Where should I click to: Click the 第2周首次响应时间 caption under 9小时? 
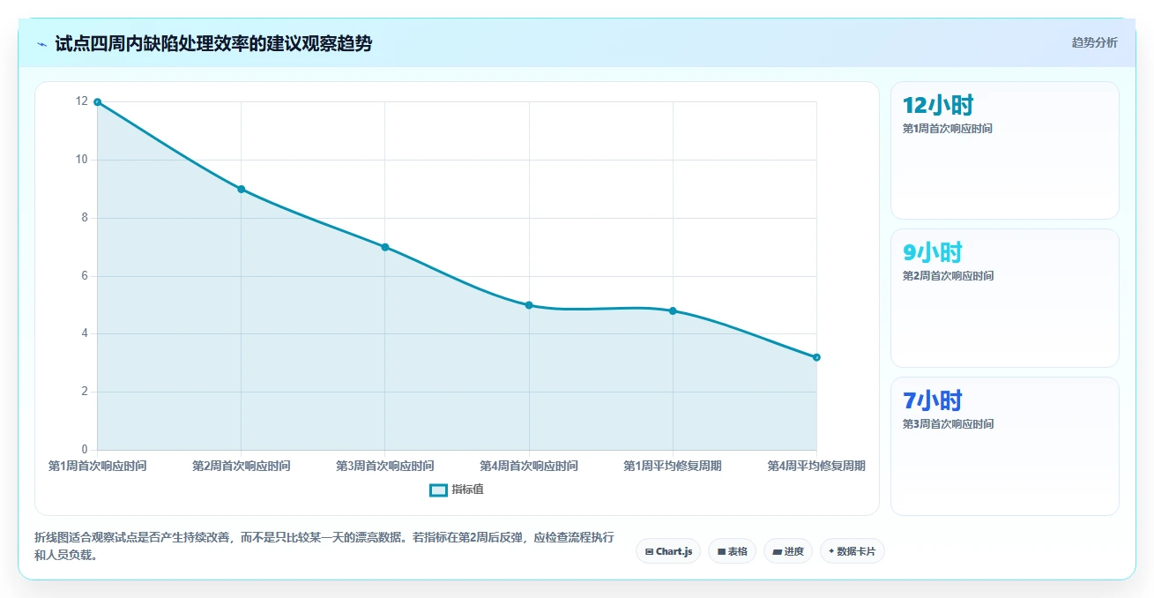[x=948, y=276]
